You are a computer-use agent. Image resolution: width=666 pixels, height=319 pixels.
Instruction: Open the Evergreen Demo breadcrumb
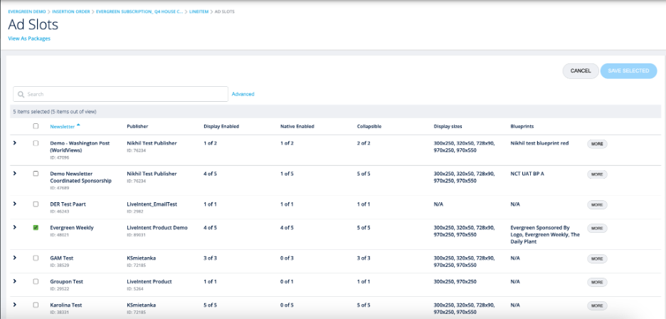(25, 12)
